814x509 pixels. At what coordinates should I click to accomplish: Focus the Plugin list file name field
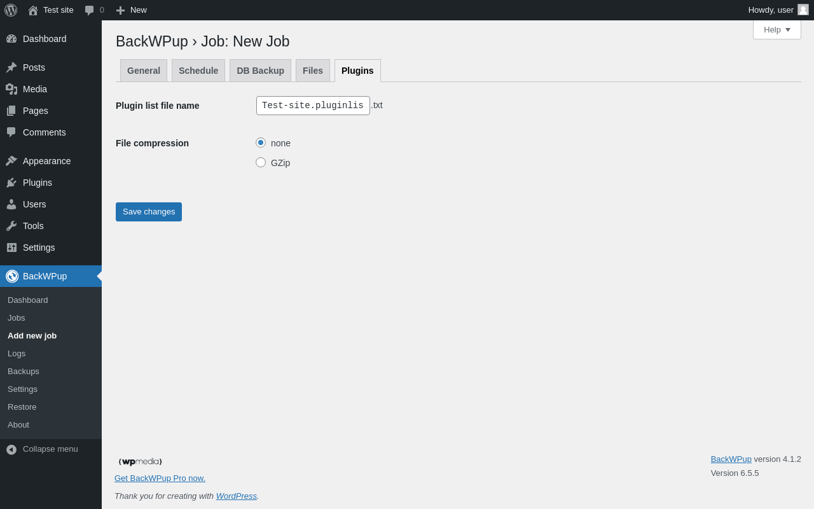click(313, 106)
